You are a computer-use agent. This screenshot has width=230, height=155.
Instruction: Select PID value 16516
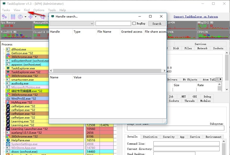click(x=91, y=140)
